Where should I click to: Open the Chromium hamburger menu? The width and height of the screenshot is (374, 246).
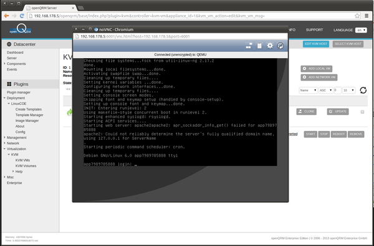[x=367, y=16]
